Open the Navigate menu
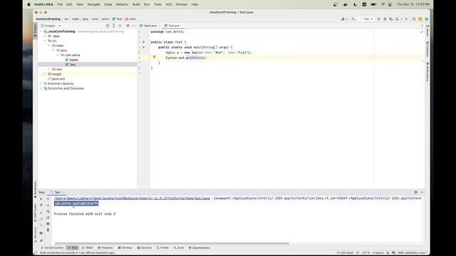 click(x=93, y=4)
